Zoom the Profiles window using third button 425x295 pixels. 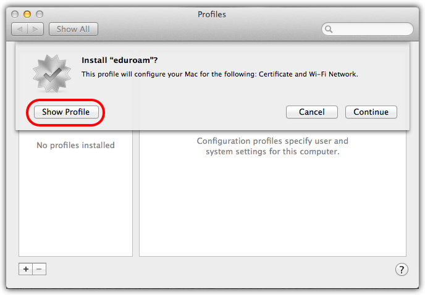pos(40,14)
